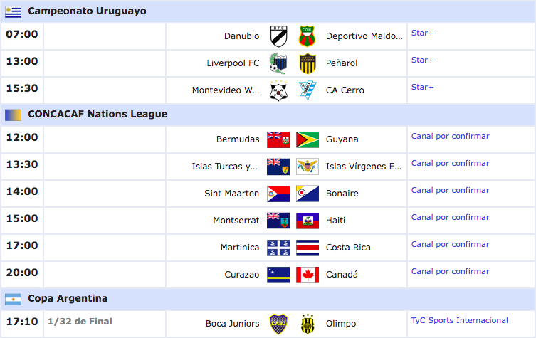Open the CONCACAF Nations League section header
Viewport: 536px width, 338px height.
[x=98, y=114]
